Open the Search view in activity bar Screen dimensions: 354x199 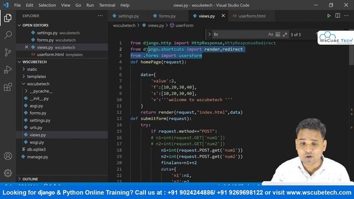[x=8, y=35]
